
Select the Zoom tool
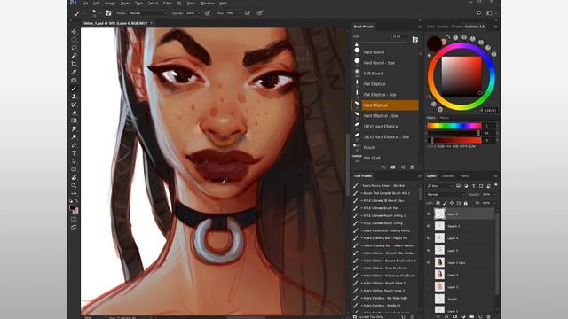pos(74,185)
